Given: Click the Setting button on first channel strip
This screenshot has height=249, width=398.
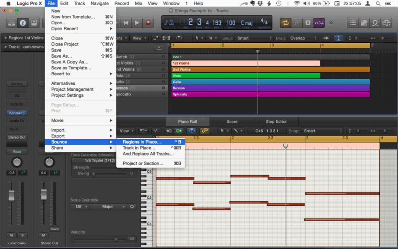Looking at the screenshot, I should coord(17,84).
